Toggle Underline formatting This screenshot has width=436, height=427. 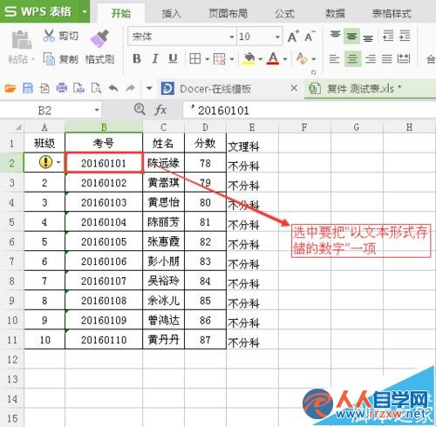click(x=173, y=59)
